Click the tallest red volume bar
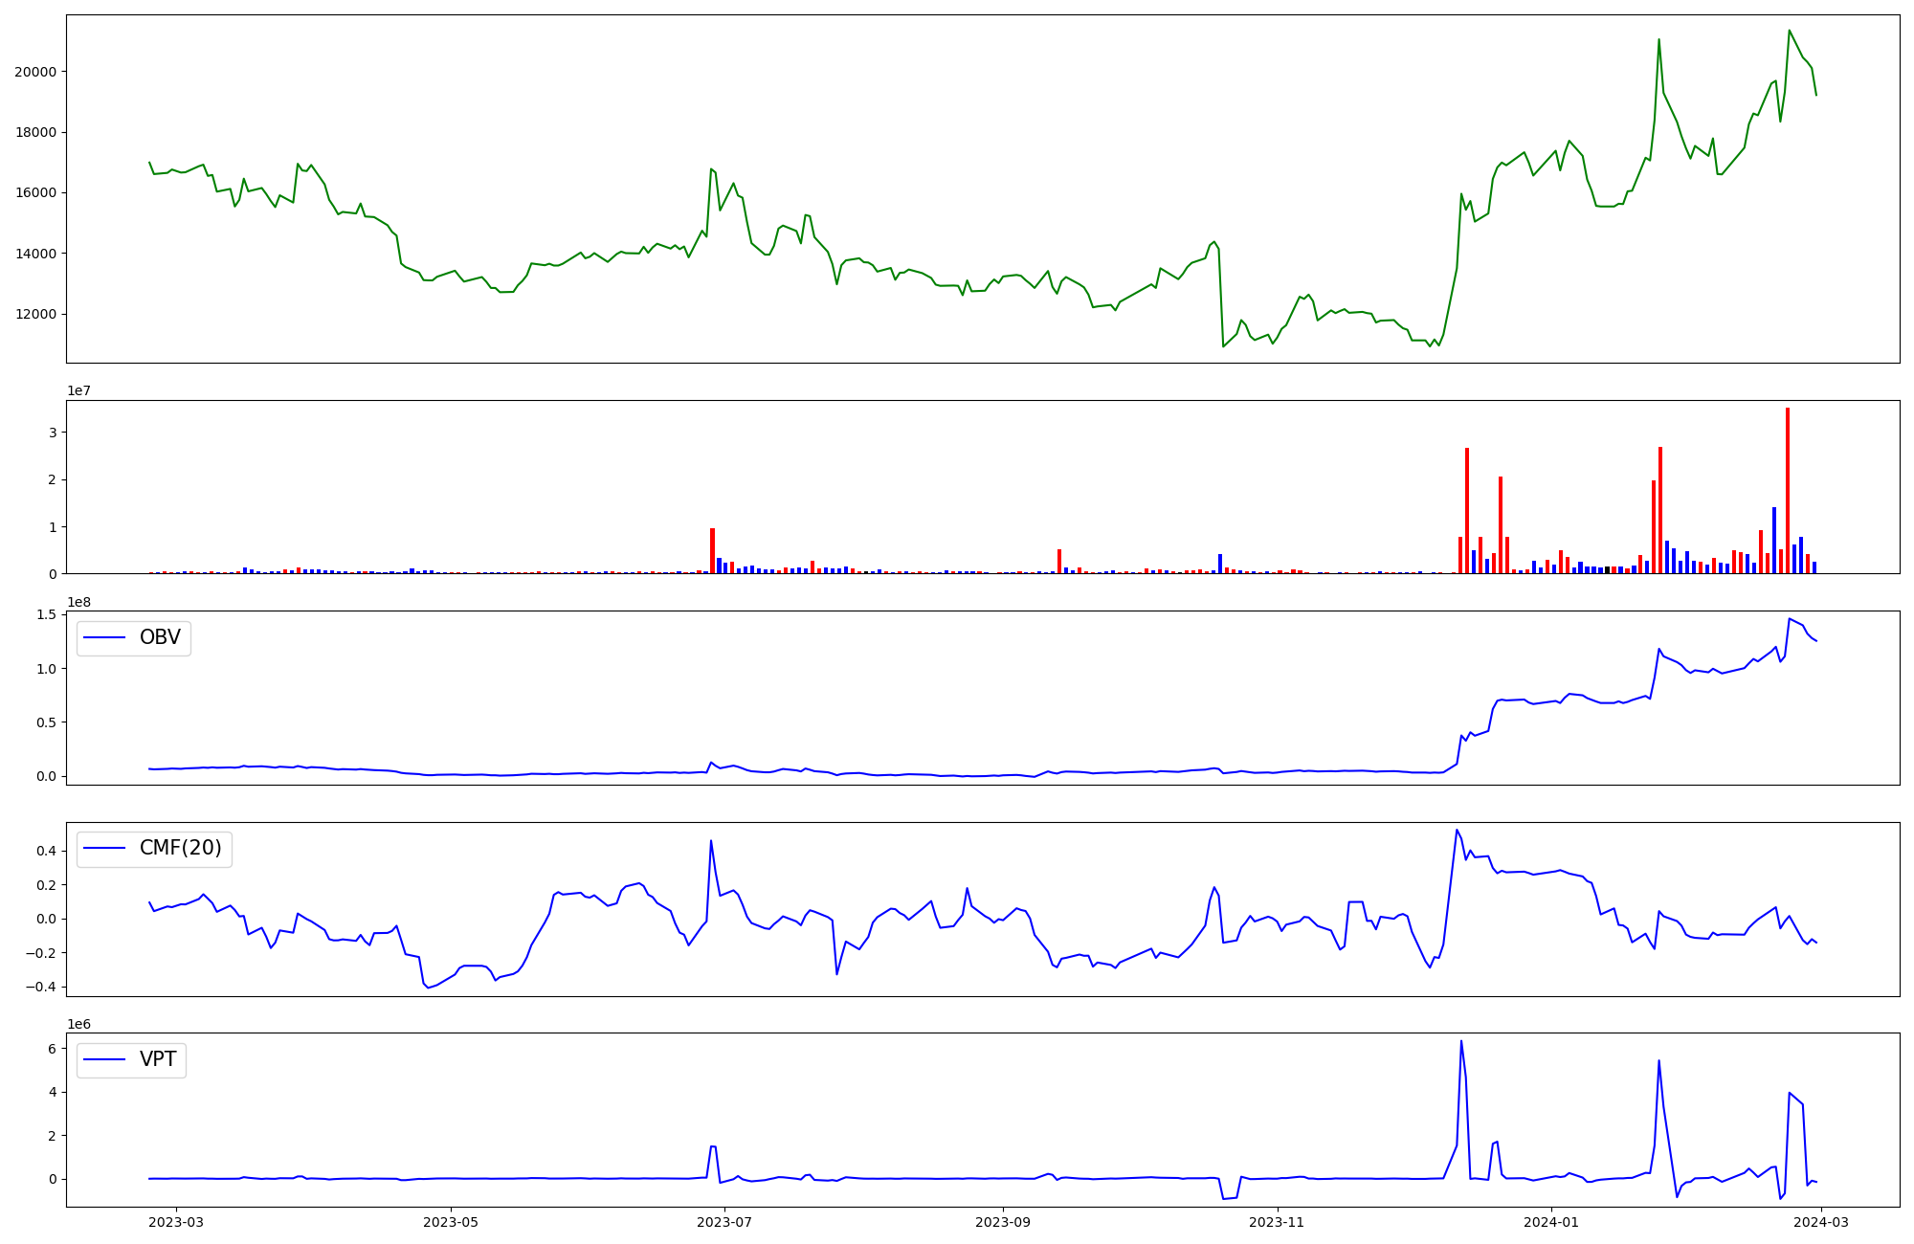The height and width of the screenshot is (1244, 1914). click(1787, 490)
